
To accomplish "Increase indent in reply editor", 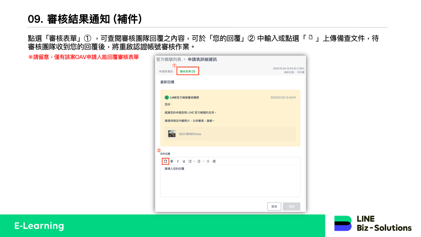I will tap(214, 161).
